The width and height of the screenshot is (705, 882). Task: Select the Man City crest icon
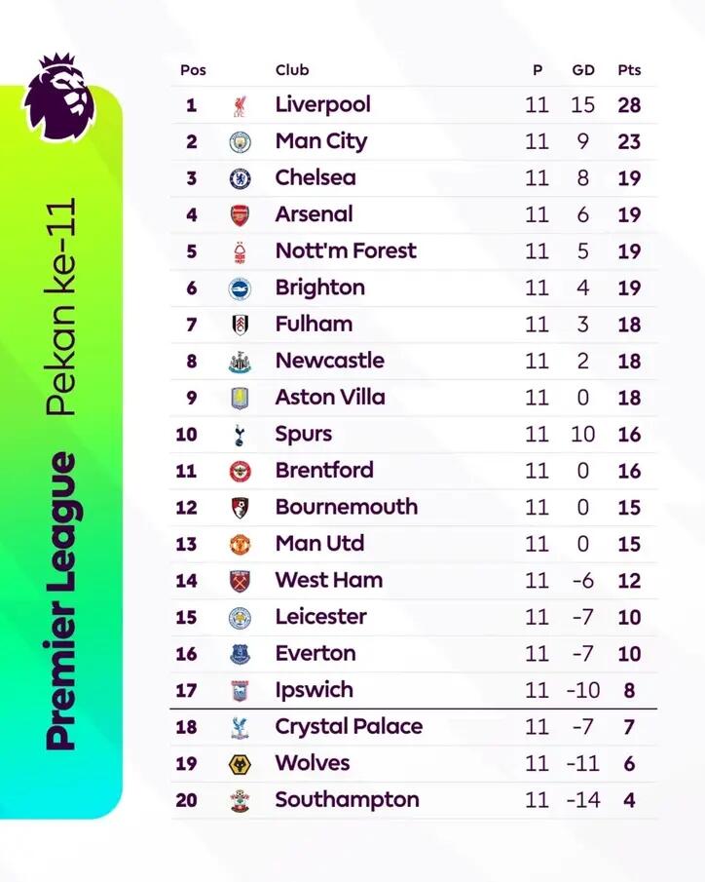click(240, 142)
